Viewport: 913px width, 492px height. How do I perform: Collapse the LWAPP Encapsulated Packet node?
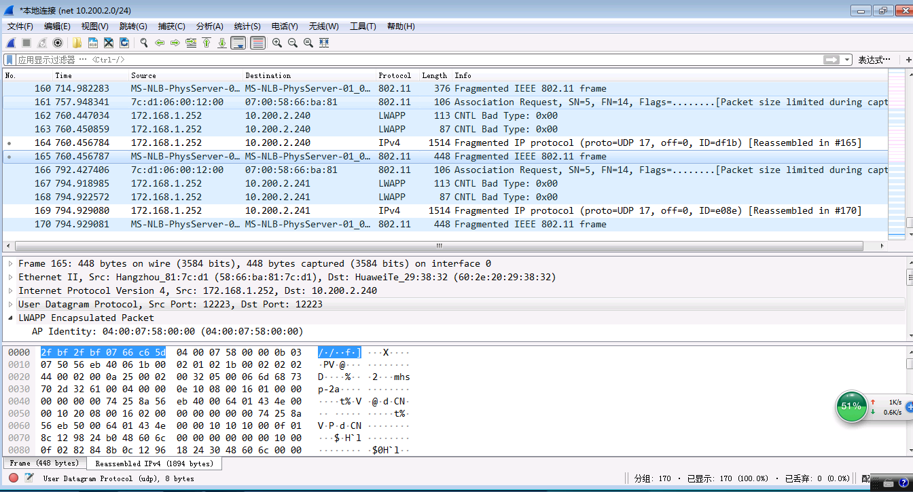[x=11, y=318]
